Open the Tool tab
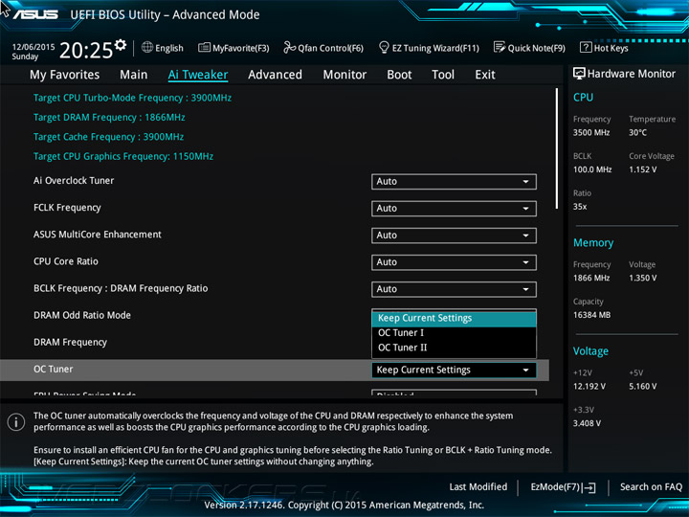Screen dimensions: 689x517 (443, 75)
